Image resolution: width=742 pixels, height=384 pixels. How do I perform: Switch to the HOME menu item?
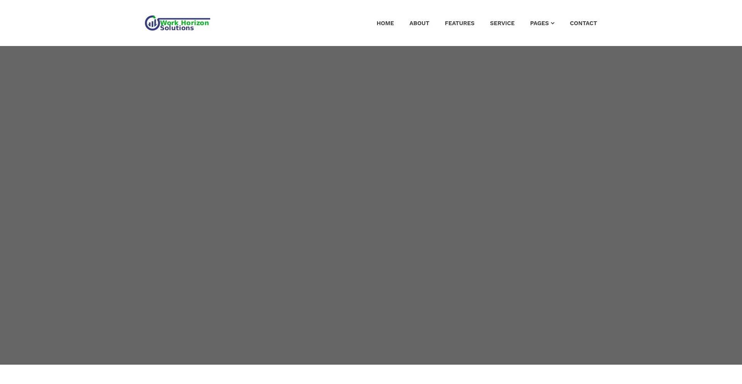pos(385,23)
